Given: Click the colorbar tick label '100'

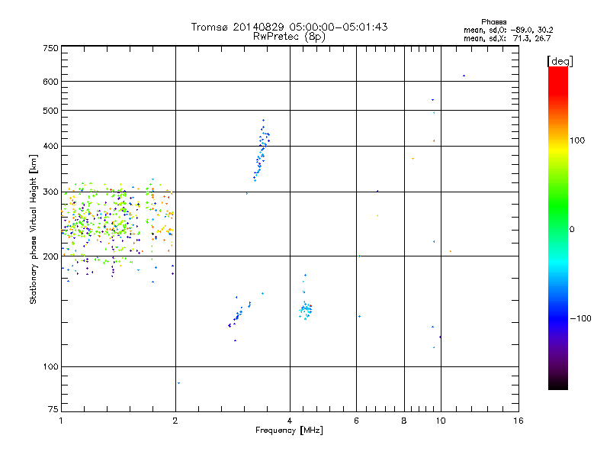Looking at the screenshot, I should pos(577,140).
